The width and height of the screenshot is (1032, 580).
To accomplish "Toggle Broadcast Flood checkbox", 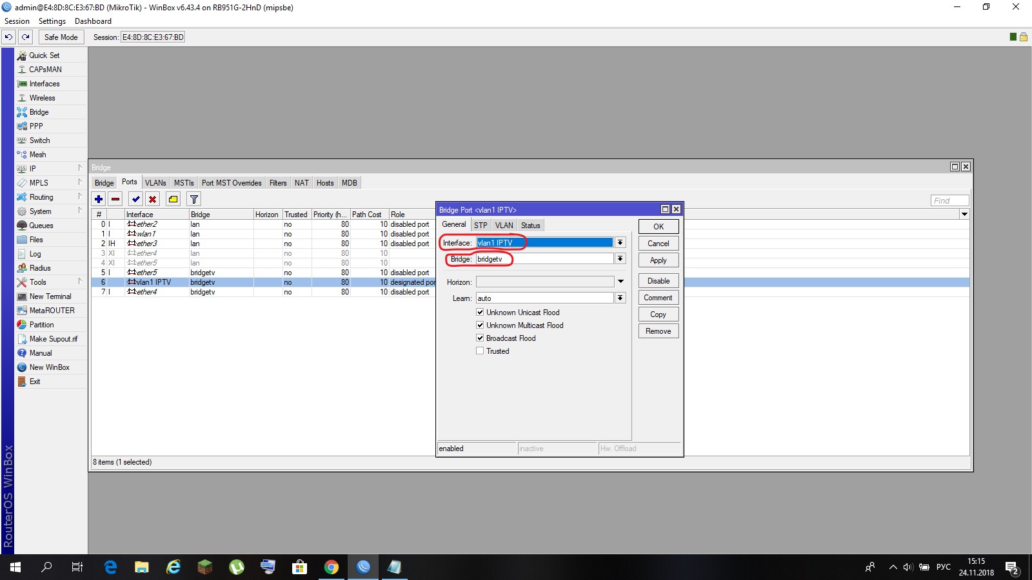I will tap(480, 338).
